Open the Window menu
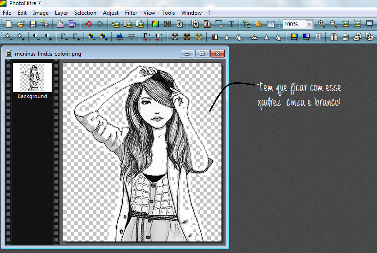This screenshot has height=253, width=377. [x=191, y=13]
